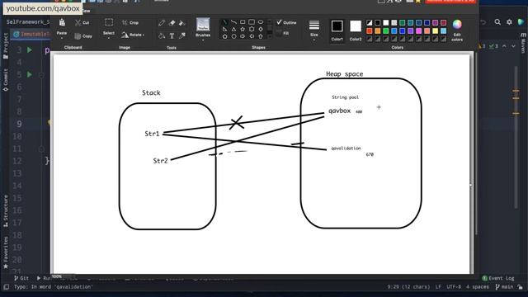Screen dimensions: 528x297
Task: Click the LF line separator indicator
Action: coord(438,287)
